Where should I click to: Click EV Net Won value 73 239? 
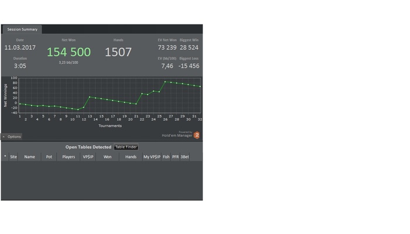[167, 47]
